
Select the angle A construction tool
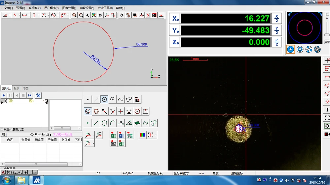click(129, 123)
